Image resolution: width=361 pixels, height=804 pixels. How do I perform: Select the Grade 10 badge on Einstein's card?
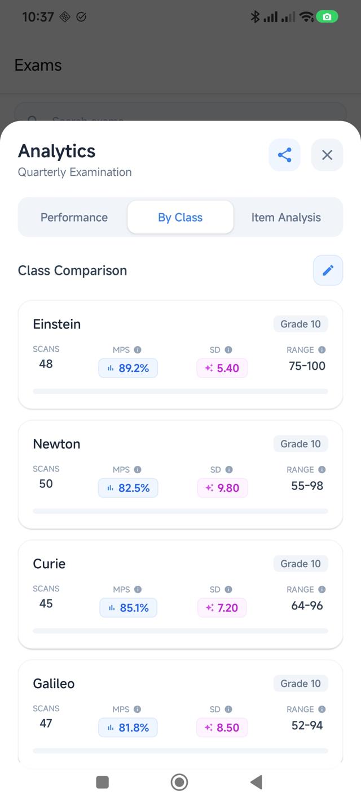coord(301,323)
